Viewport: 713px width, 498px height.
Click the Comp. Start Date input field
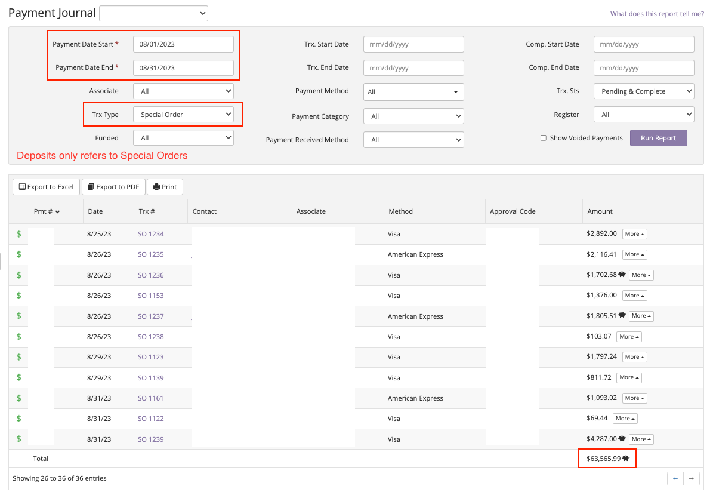tap(643, 44)
